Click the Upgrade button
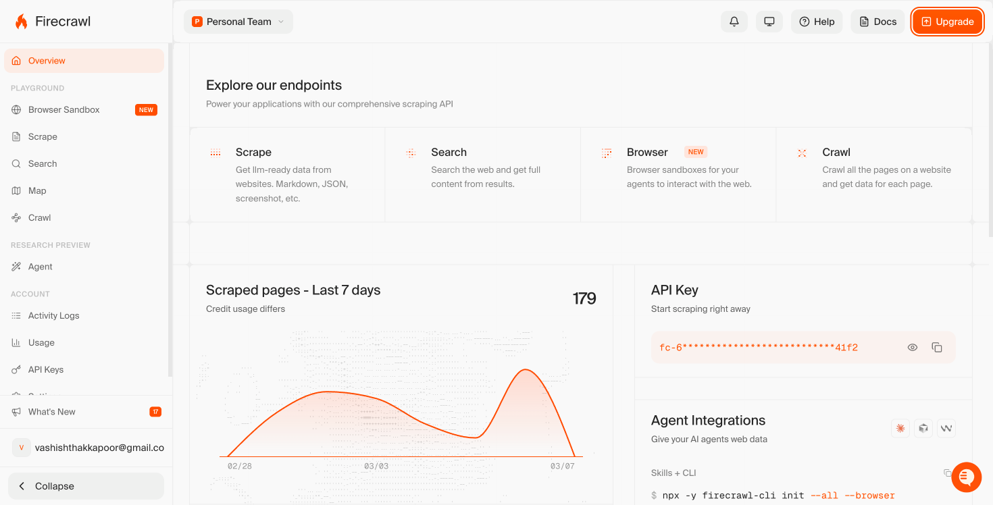 point(947,22)
